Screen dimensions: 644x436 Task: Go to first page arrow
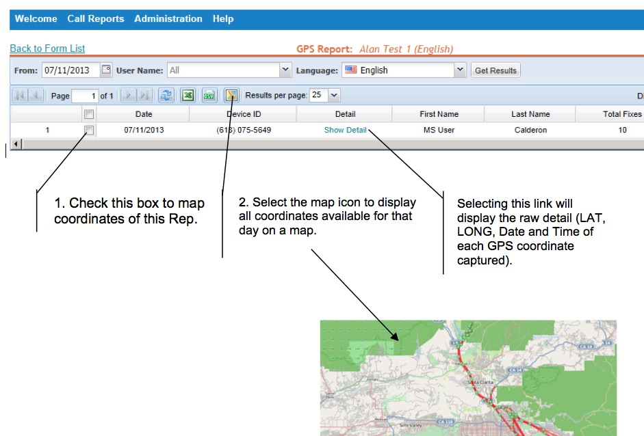click(x=20, y=96)
